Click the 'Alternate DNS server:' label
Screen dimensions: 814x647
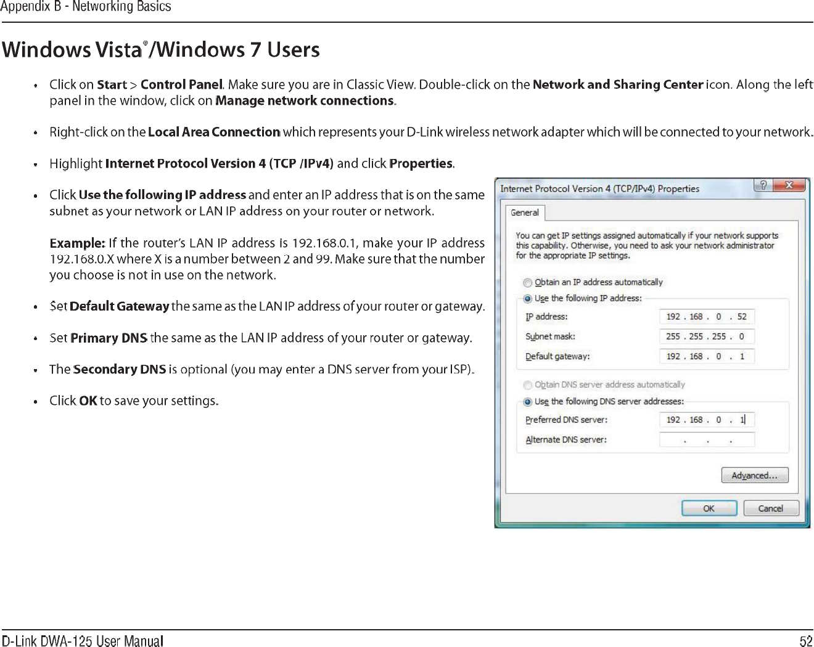pos(566,439)
